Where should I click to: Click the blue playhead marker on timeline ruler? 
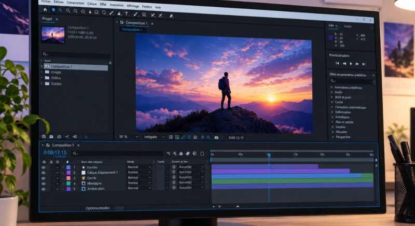coord(269,155)
